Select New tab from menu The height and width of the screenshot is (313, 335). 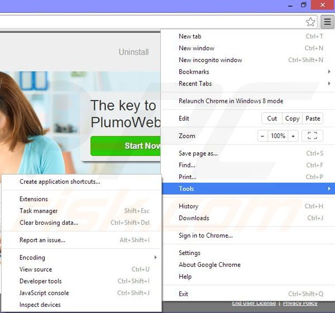[x=248, y=36]
